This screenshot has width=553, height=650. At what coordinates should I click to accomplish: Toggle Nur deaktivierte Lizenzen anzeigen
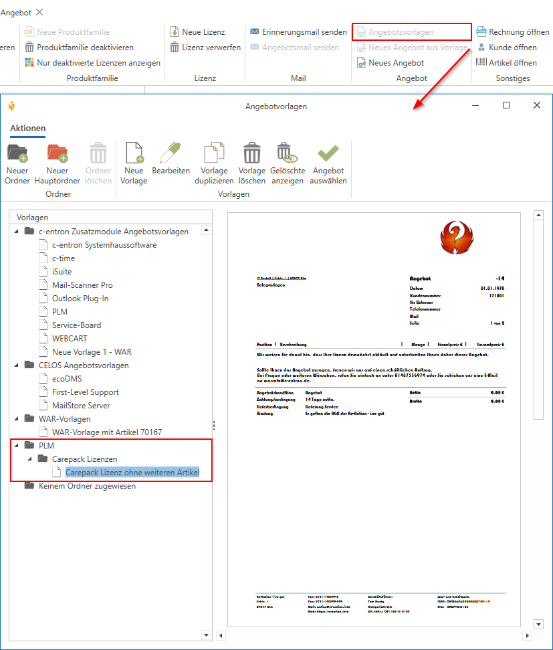92,63
